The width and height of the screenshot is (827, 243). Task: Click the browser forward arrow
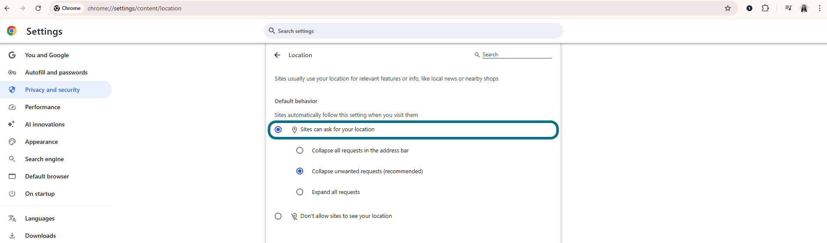[23, 8]
